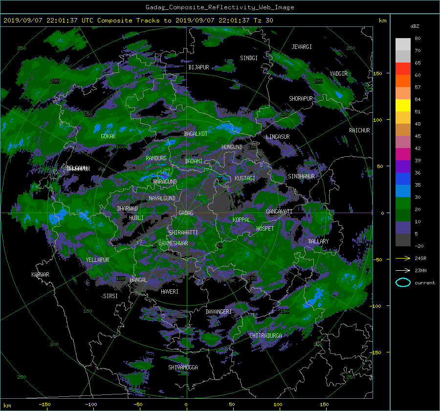
Task: Click the NAVALGUND city label
Action: [x=162, y=198]
